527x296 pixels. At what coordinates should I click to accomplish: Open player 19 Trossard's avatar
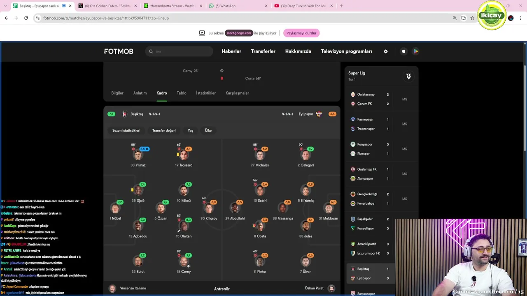184,155
